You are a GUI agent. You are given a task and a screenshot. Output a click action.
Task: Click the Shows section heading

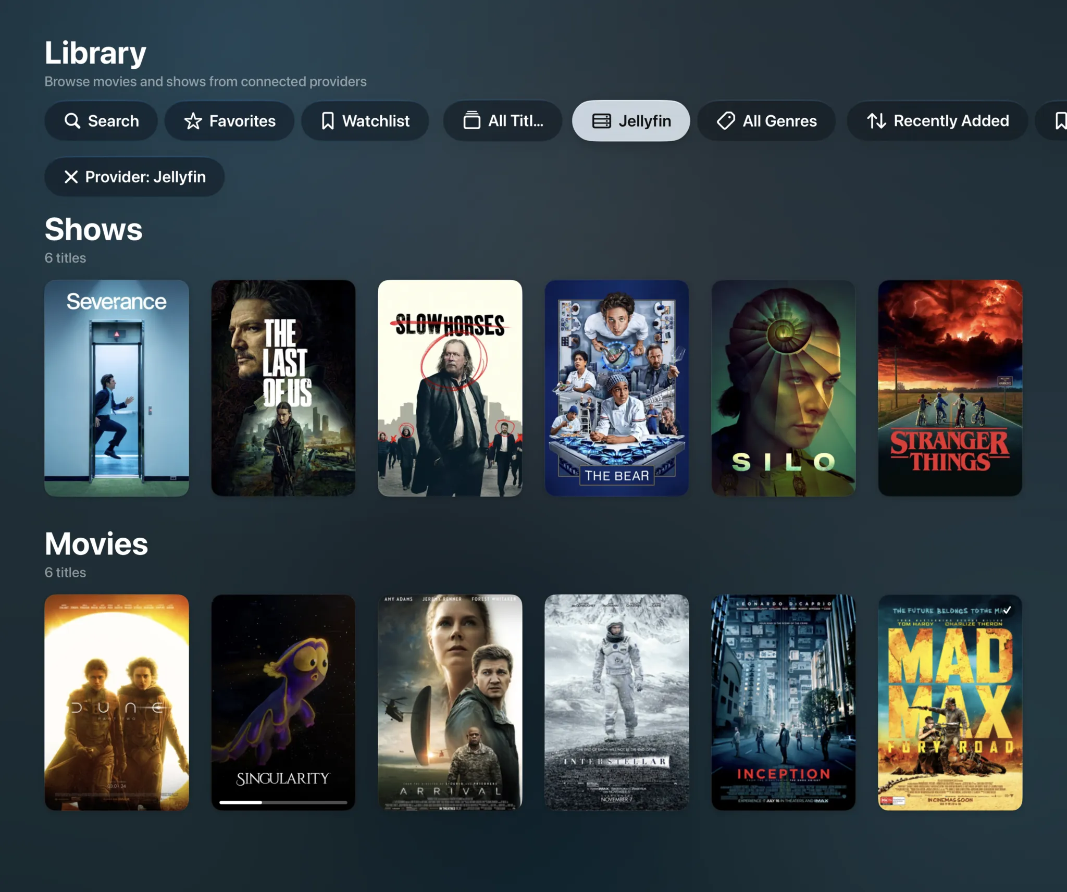(93, 230)
